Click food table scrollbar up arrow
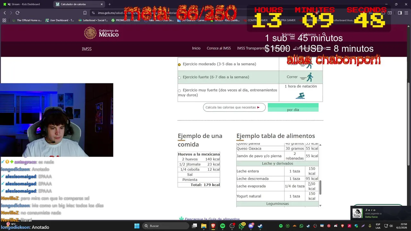The height and width of the screenshot is (231, 411). click(x=320, y=145)
